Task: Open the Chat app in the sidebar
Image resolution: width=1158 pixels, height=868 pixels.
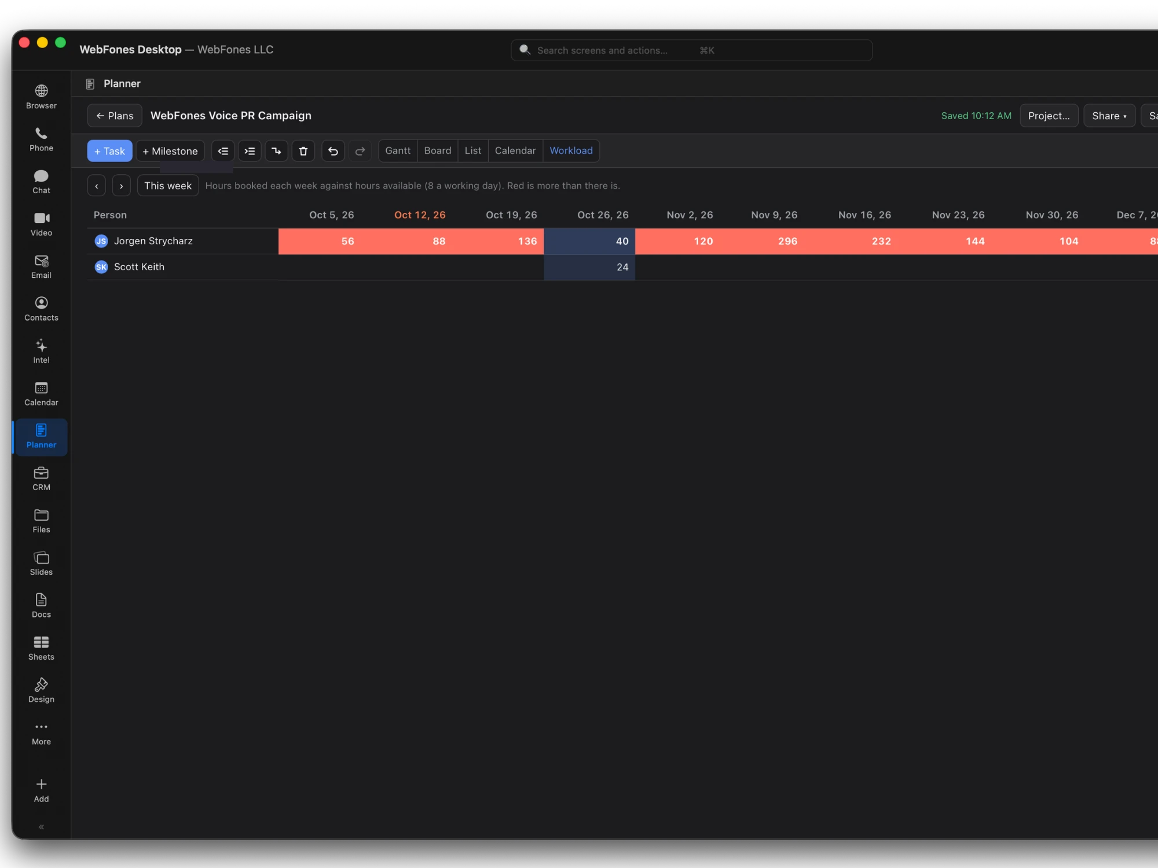Action: (x=41, y=182)
